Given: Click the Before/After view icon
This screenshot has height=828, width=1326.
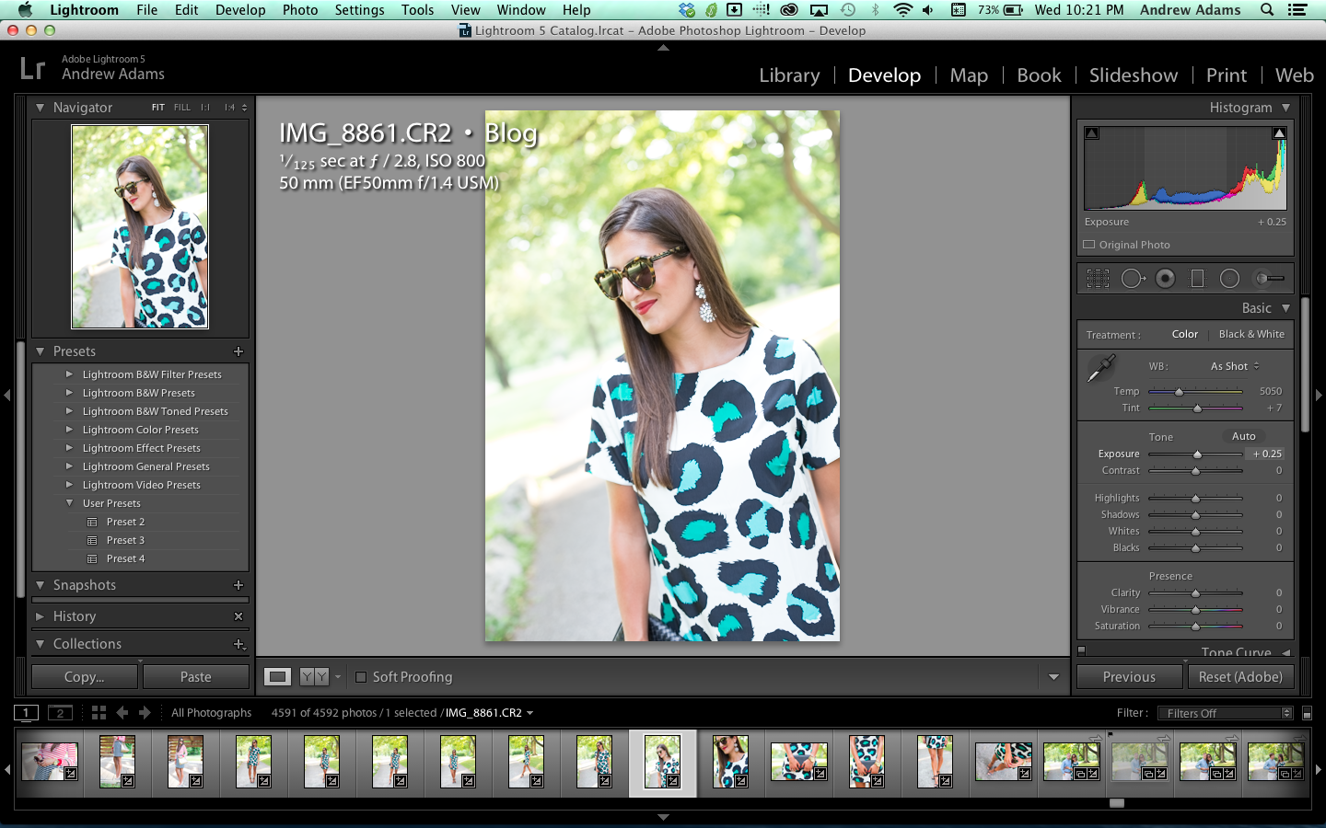Looking at the screenshot, I should pos(314,677).
